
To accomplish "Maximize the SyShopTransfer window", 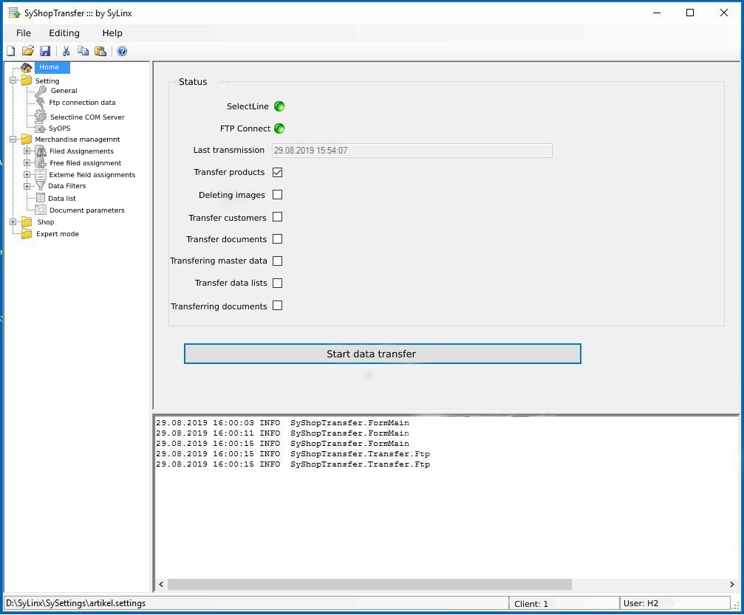I will click(690, 13).
